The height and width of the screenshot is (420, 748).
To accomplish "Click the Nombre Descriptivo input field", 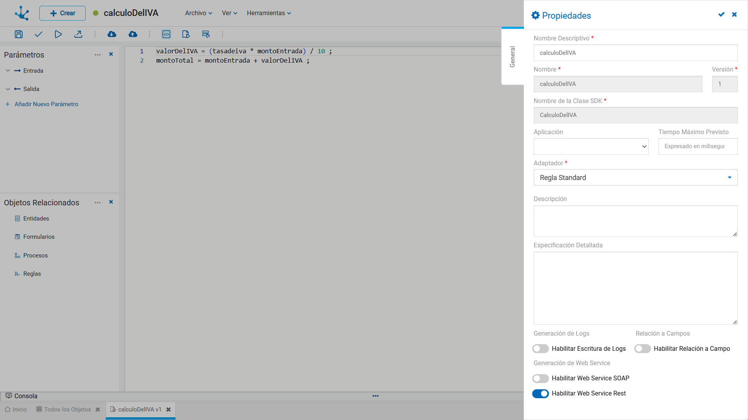I will [x=635, y=53].
